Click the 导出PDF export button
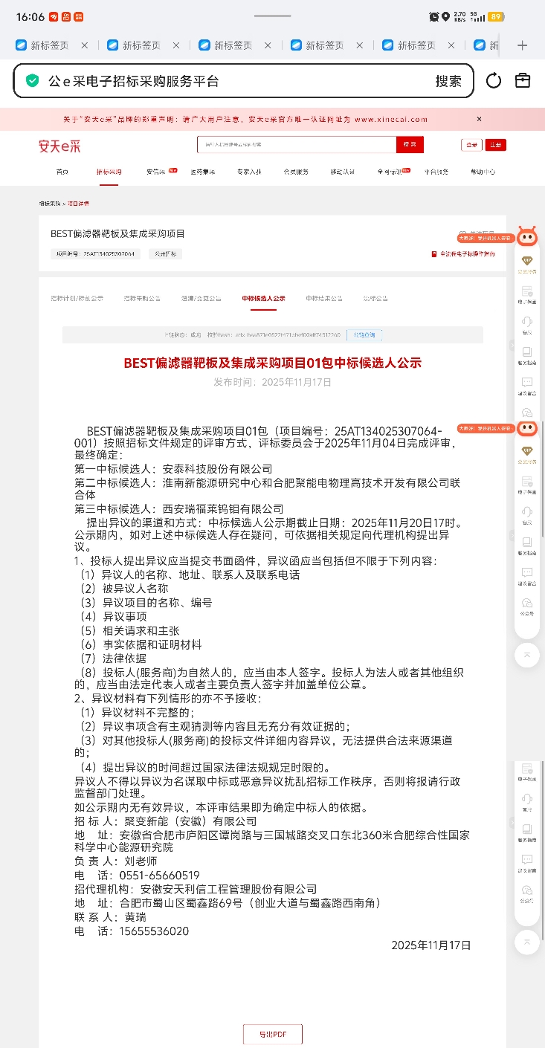545x1048 pixels. [272, 1034]
